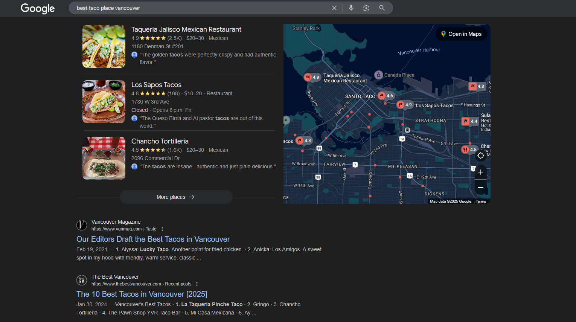Open Chancho Tortilleria photo thumbnail
This screenshot has width=576, height=322.
[x=104, y=158]
